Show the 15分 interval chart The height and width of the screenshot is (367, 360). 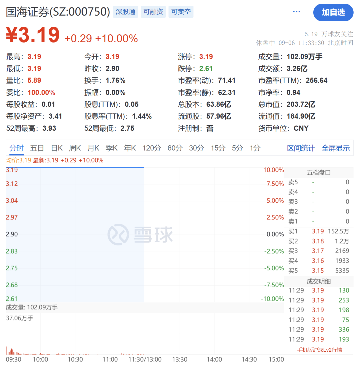218,148
